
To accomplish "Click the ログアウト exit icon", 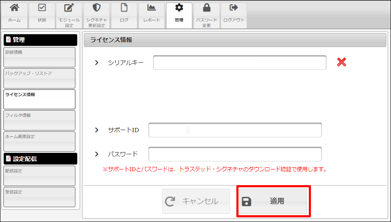I will pos(234,8).
